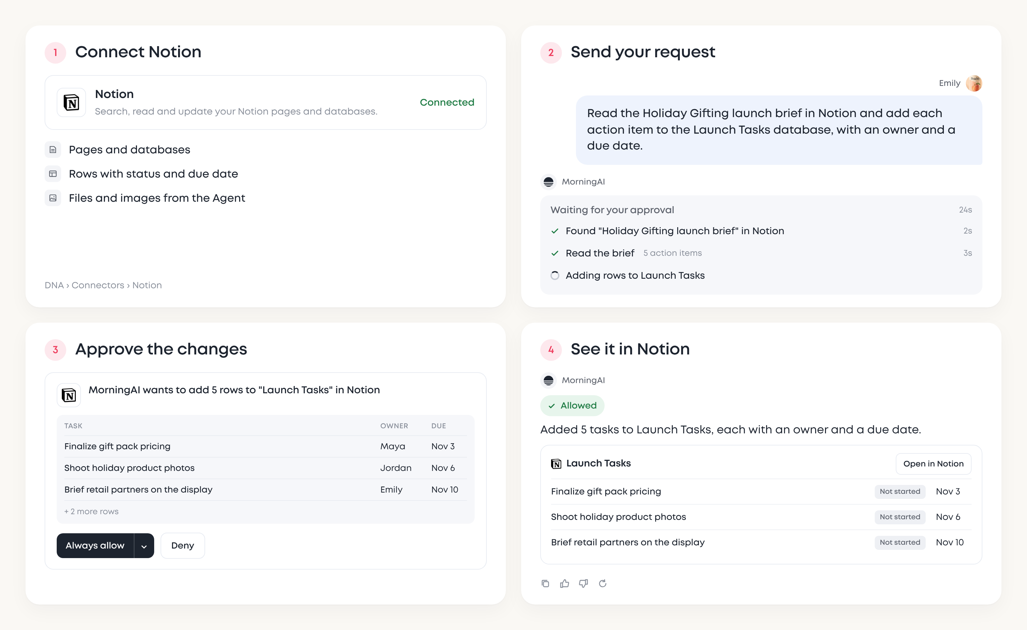Click Emily's request message bubble
Screen dimensions: 1027x630
tap(779, 130)
